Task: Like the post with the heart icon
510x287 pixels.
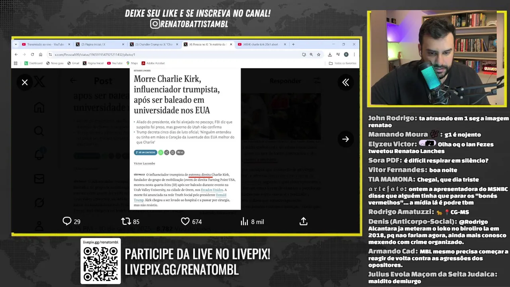Action: (185, 221)
